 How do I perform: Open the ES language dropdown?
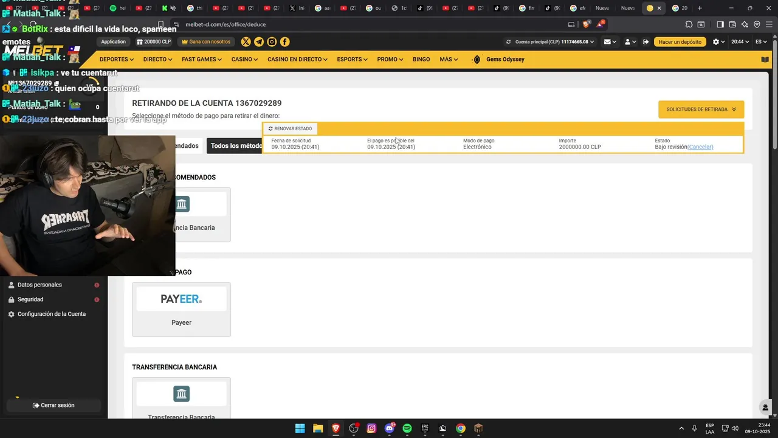tap(762, 42)
